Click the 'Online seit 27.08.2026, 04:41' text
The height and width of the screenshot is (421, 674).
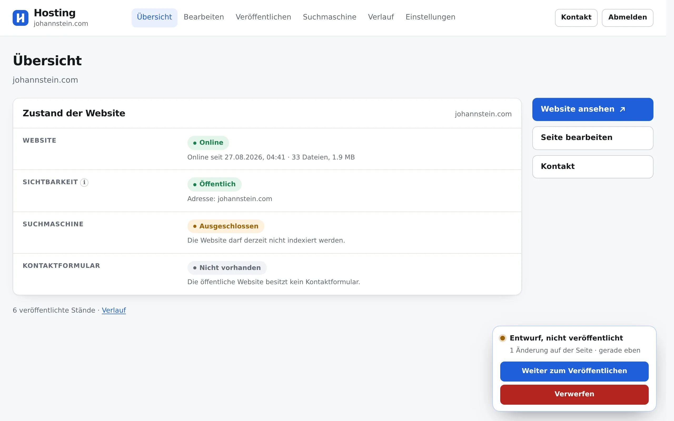point(236,157)
